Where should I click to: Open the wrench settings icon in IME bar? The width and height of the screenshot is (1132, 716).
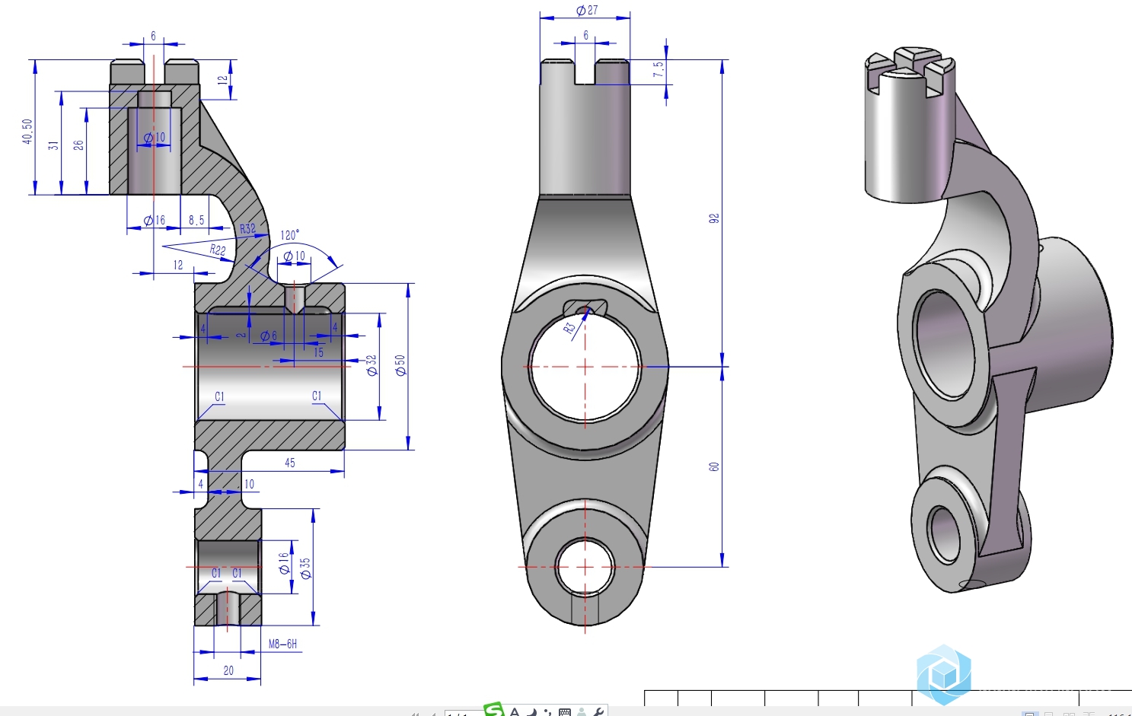pyautogui.click(x=598, y=712)
